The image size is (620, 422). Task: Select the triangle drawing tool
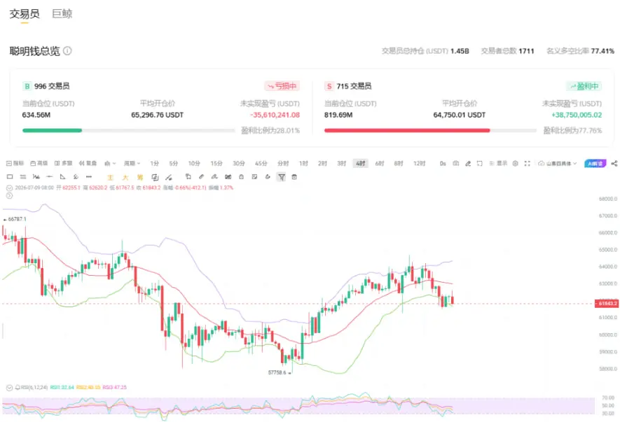62,177
